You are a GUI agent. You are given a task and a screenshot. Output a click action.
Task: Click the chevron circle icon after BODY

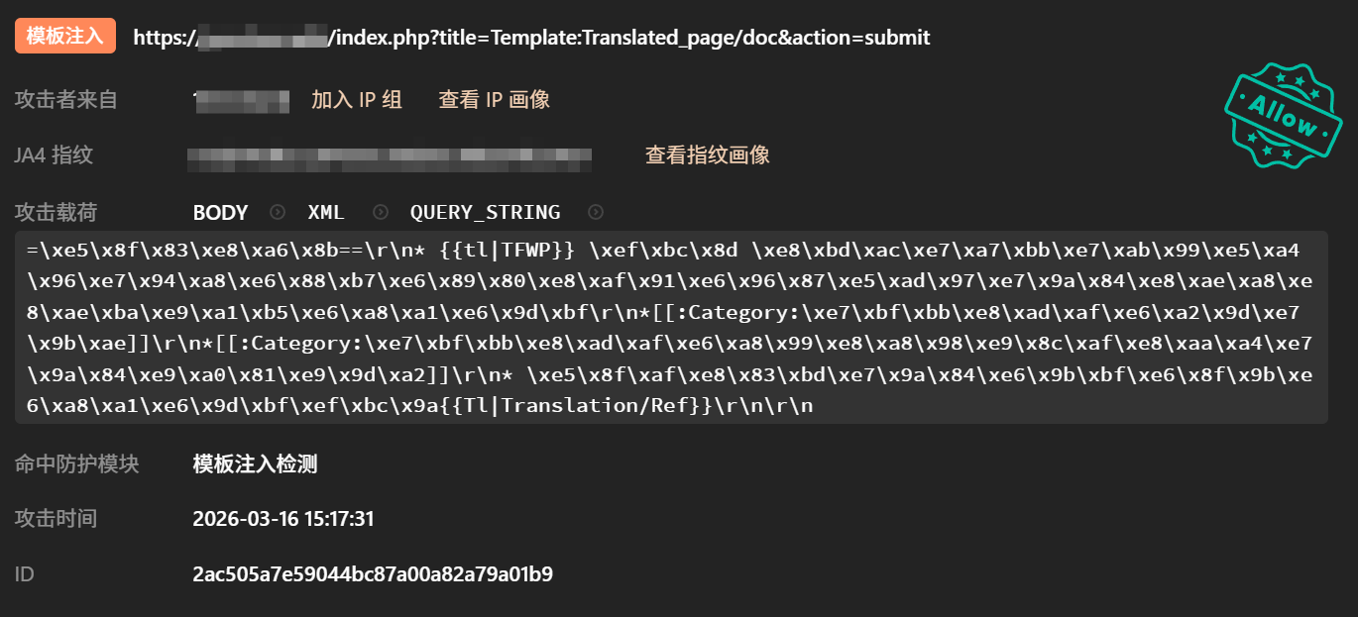279,212
